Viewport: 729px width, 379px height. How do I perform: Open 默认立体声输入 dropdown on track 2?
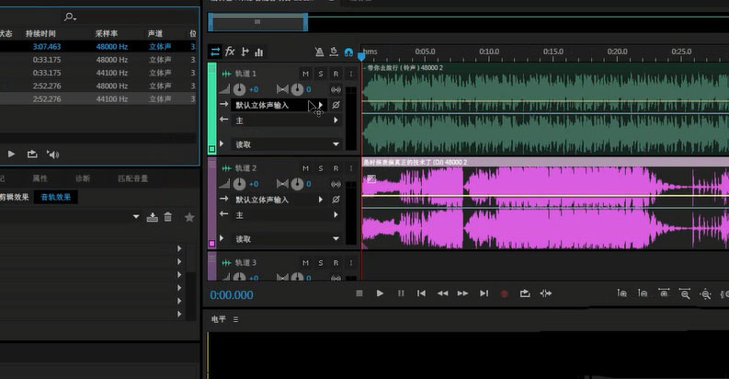[321, 200]
